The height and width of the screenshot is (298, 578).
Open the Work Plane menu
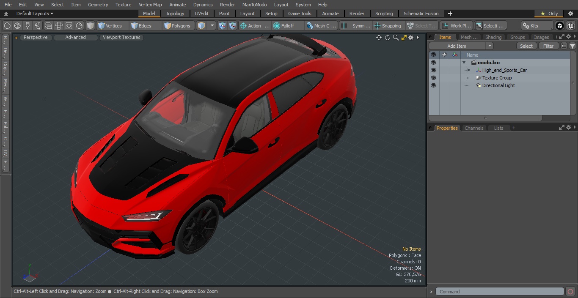pos(456,26)
